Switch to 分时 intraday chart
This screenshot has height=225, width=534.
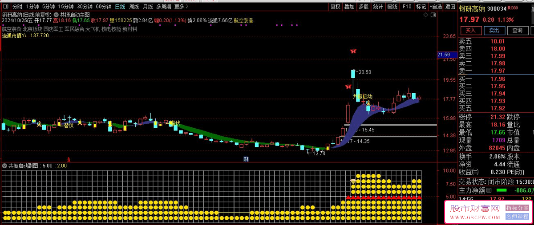tap(17, 7)
